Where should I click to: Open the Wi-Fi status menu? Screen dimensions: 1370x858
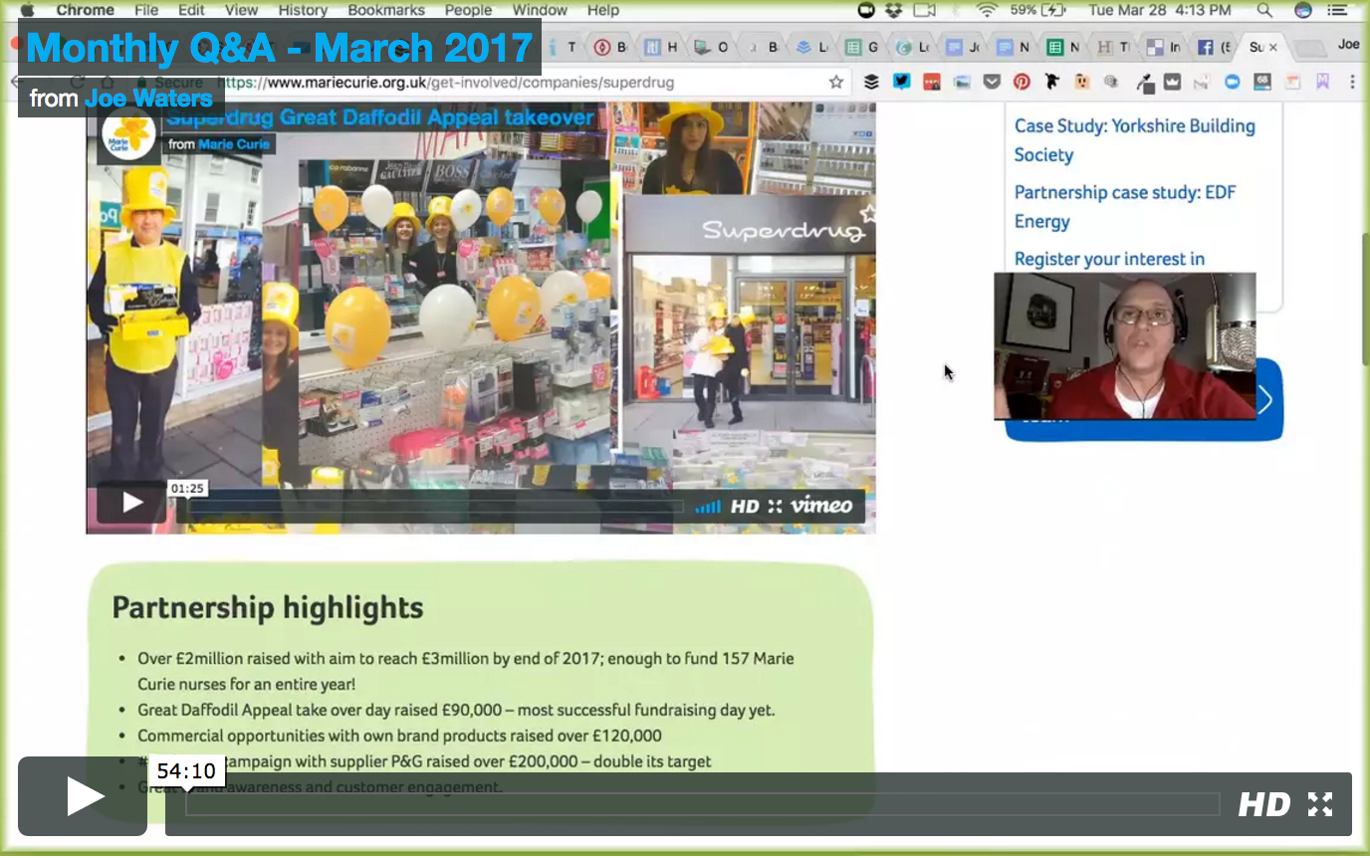click(x=987, y=10)
